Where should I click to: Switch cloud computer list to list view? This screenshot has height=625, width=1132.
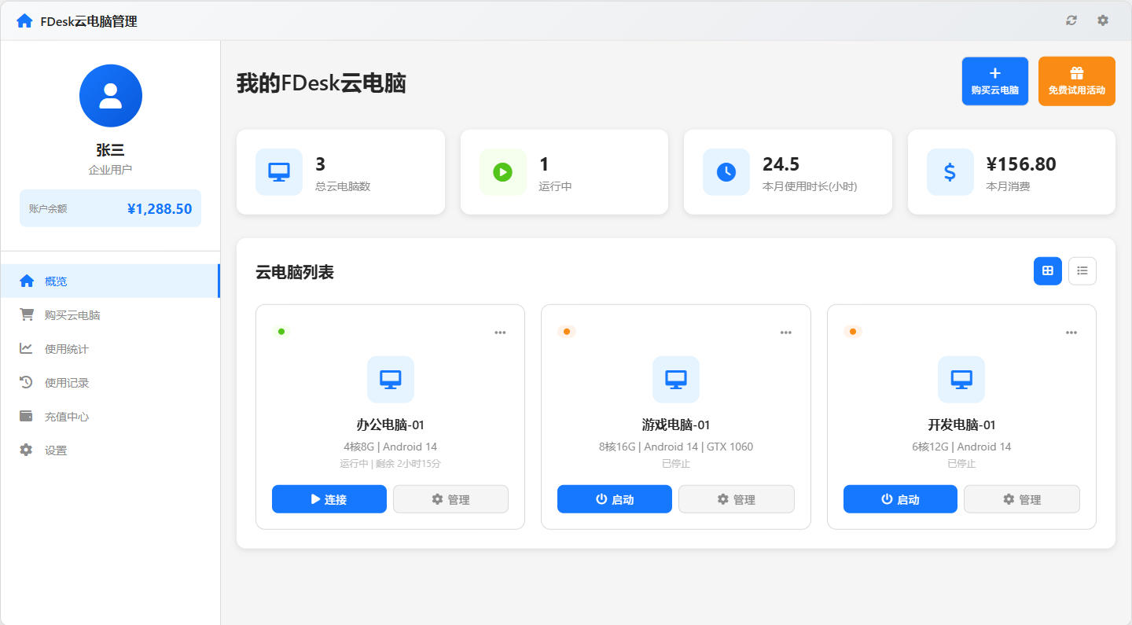coord(1082,270)
